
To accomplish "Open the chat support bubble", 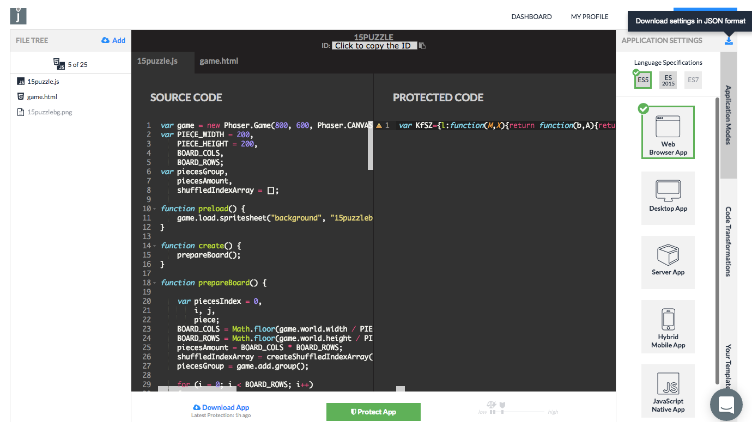I will 726,405.
